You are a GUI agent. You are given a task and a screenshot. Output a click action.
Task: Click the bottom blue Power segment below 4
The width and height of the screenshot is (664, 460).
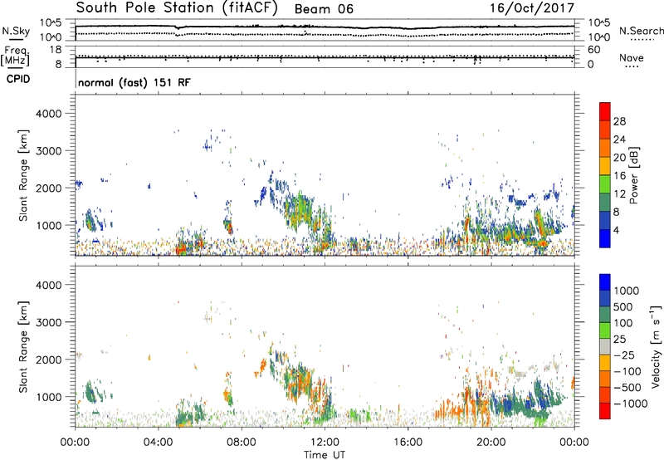click(x=605, y=238)
